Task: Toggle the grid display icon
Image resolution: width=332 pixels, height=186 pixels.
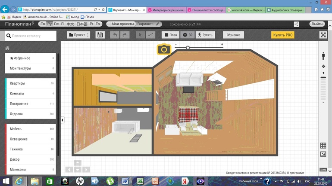Action: click(323, 146)
